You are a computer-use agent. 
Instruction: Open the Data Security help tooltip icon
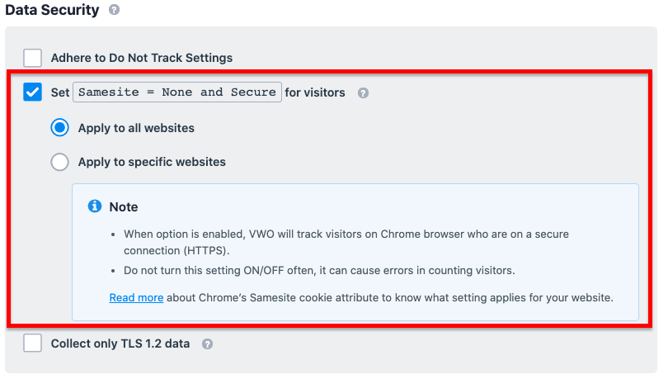[114, 9]
